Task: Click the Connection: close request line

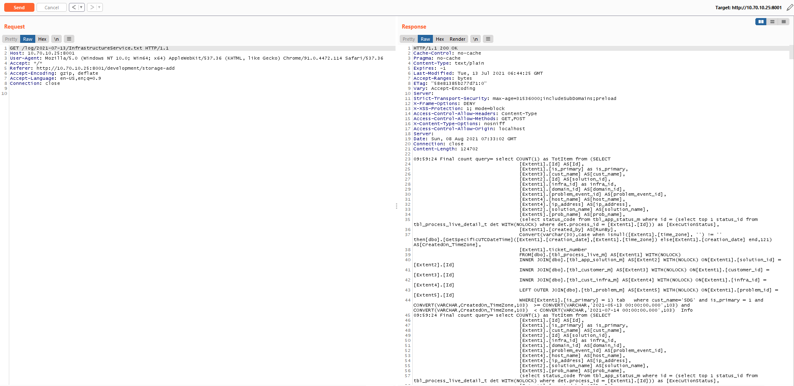Action: (35, 84)
